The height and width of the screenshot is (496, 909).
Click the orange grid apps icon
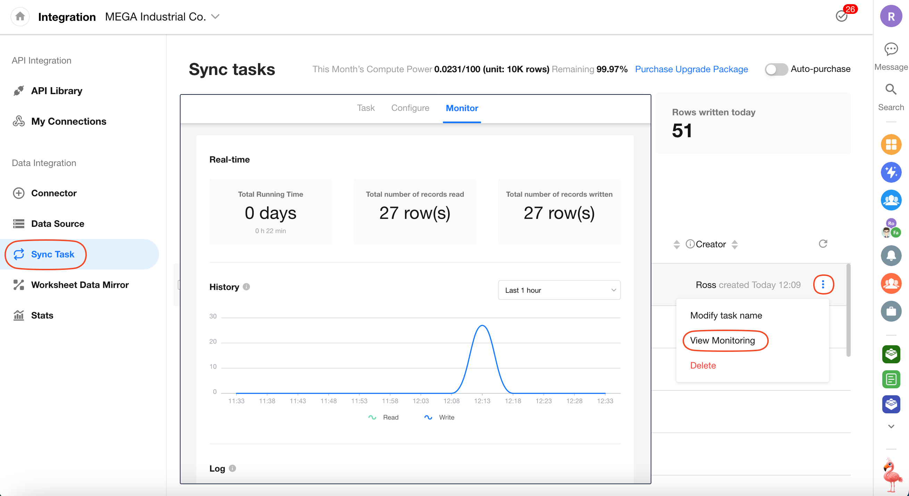point(891,144)
